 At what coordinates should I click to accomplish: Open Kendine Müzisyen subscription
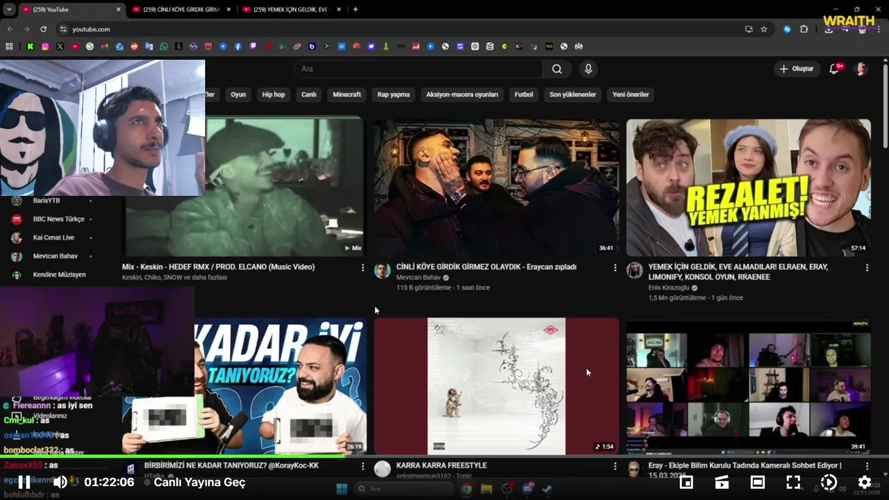click(x=52, y=275)
